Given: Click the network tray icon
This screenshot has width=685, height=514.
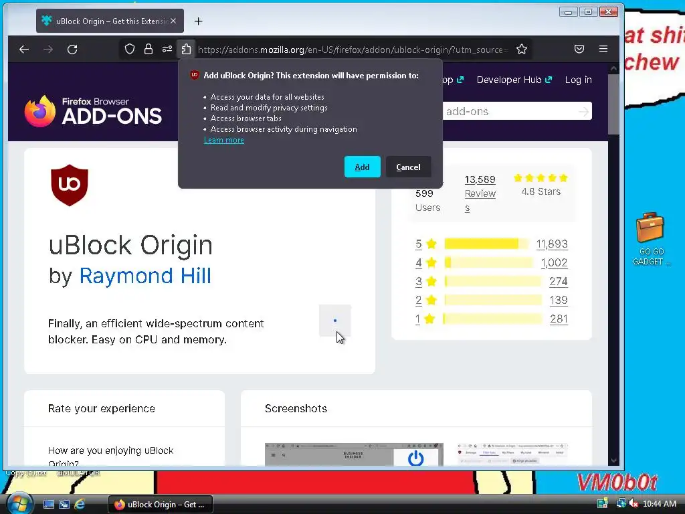Looking at the screenshot, I should tap(620, 504).
